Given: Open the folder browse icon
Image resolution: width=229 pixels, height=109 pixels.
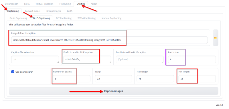Looking at the screenshot, I should coord(216,38).
